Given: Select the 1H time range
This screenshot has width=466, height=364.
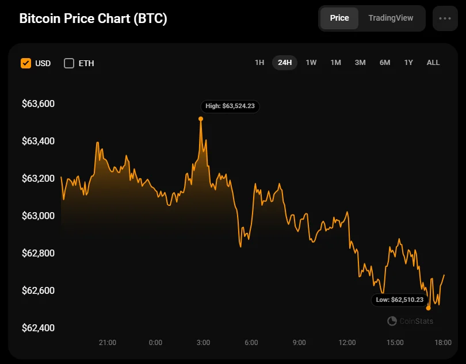Looking at the screenshot, I should [x=259, y=63].
